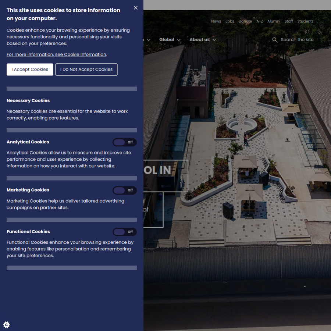Click the Analytical Cookies heading
The height and width of the screenshot is (331, 331).
tap(28, 142)
